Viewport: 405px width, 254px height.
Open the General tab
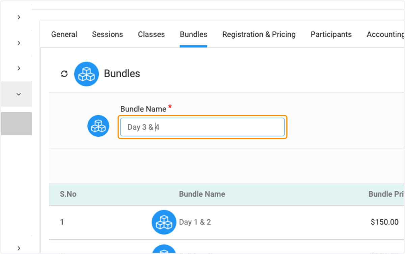(64, 34)
